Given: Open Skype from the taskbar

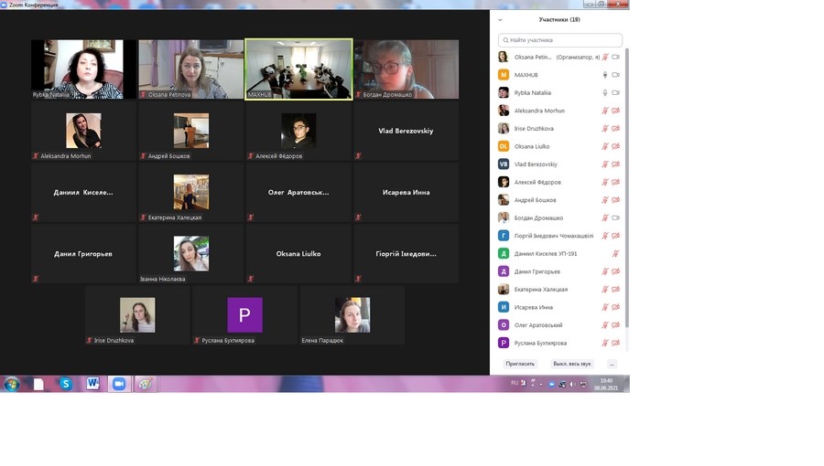Looking at the screenshot, I should (x=66, y=384).
